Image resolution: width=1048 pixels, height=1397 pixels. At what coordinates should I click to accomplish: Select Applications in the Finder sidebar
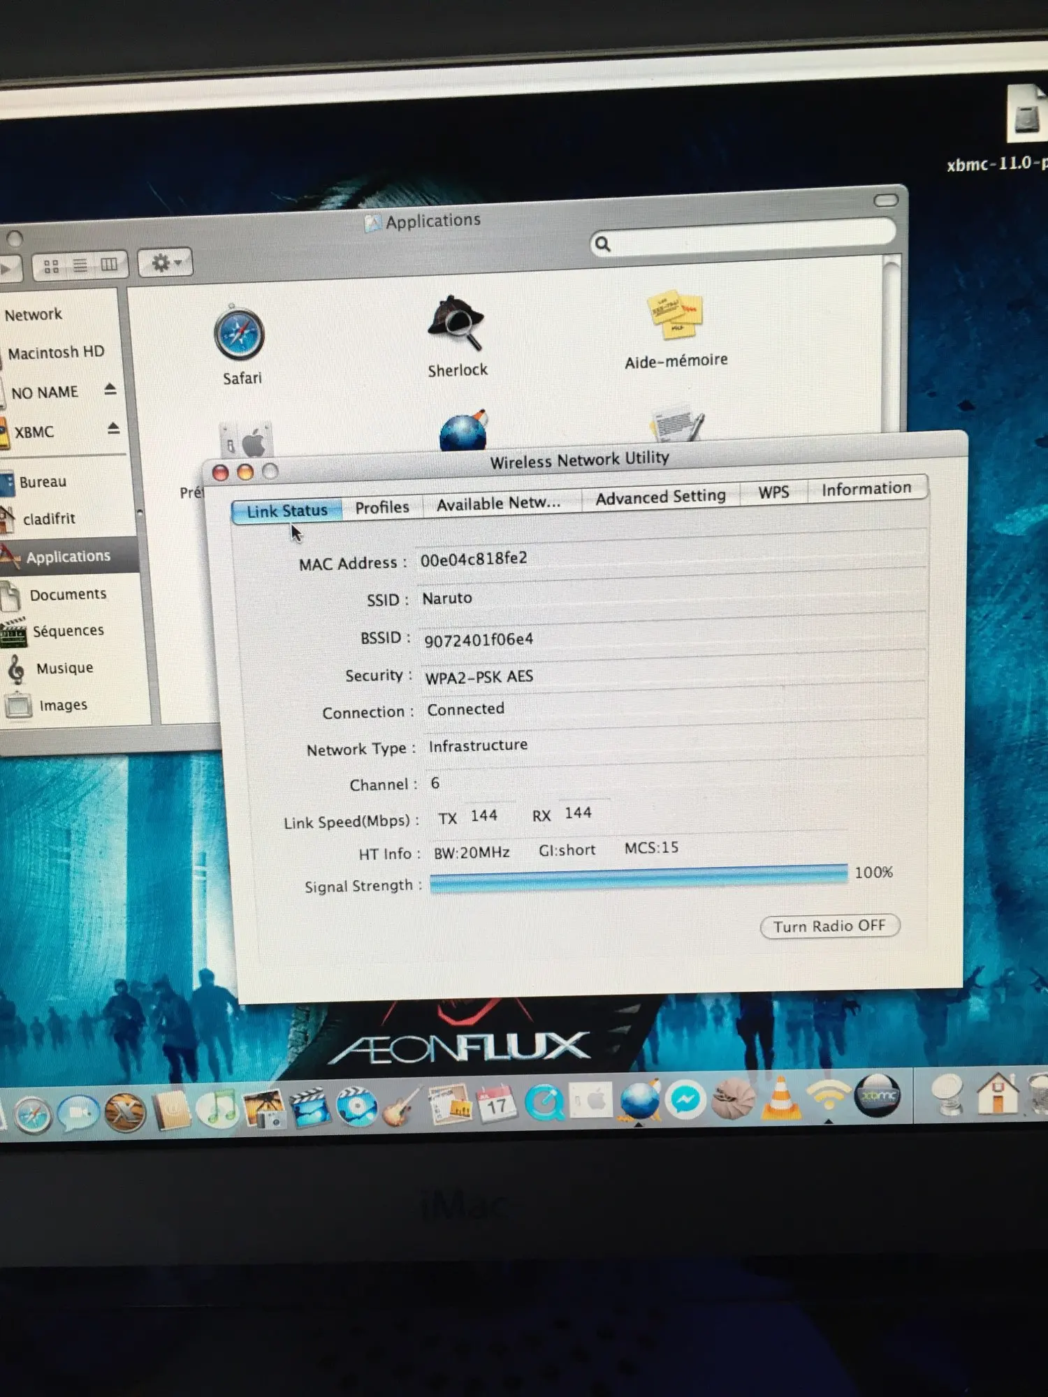(68, 557)
